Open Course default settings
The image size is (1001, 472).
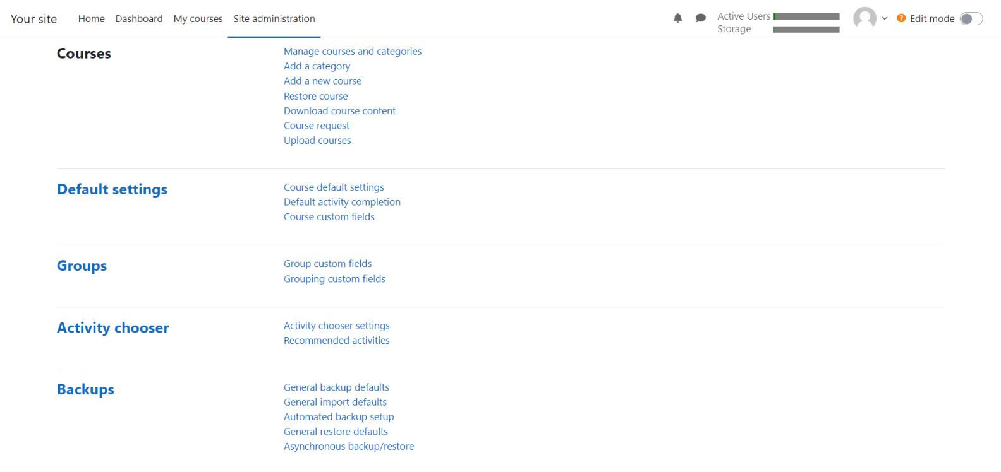(334, 187)
